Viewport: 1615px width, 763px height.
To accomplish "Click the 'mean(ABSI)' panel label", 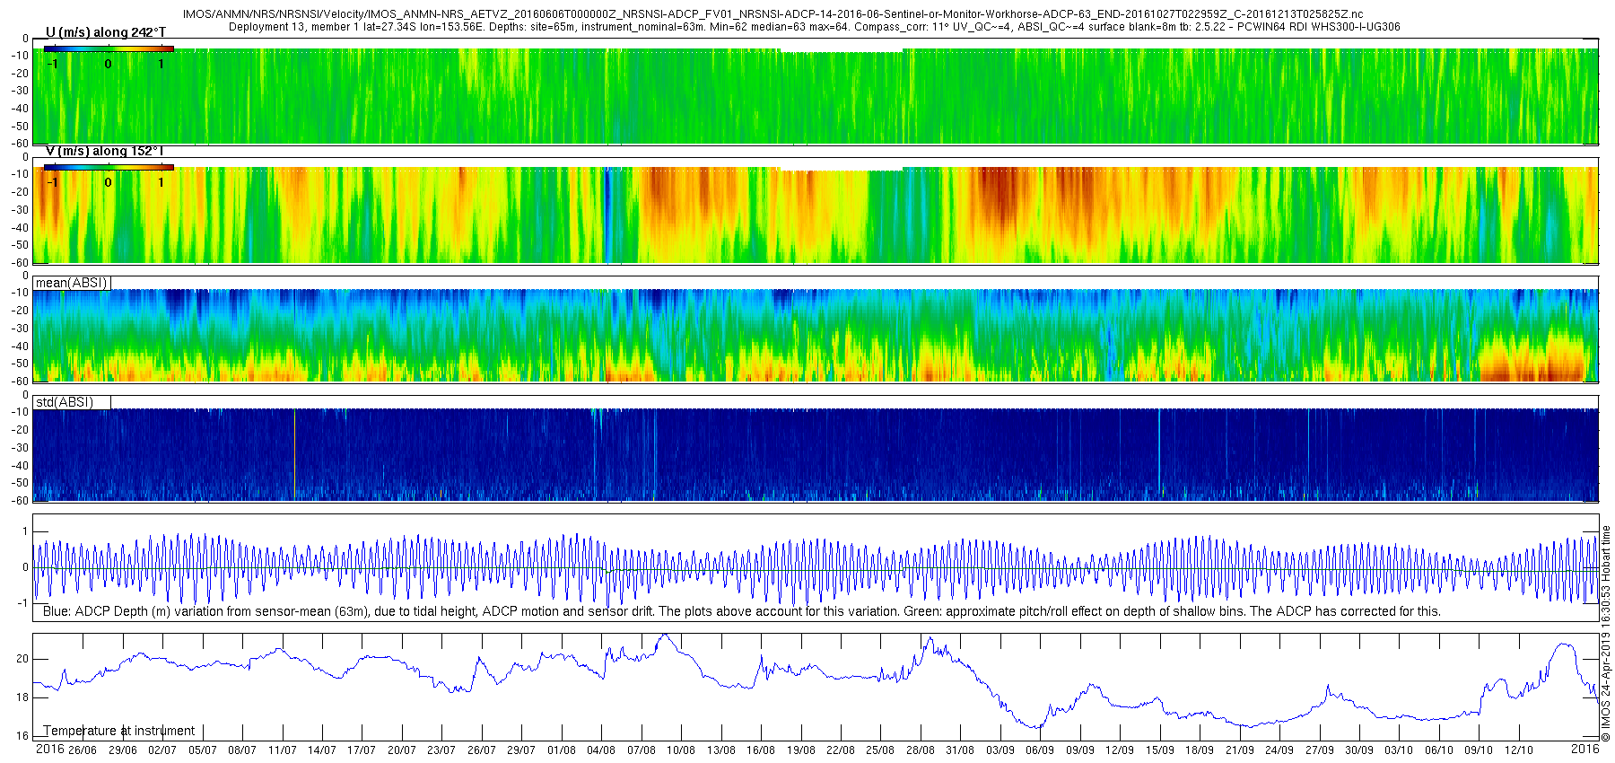I will point(71,283).
